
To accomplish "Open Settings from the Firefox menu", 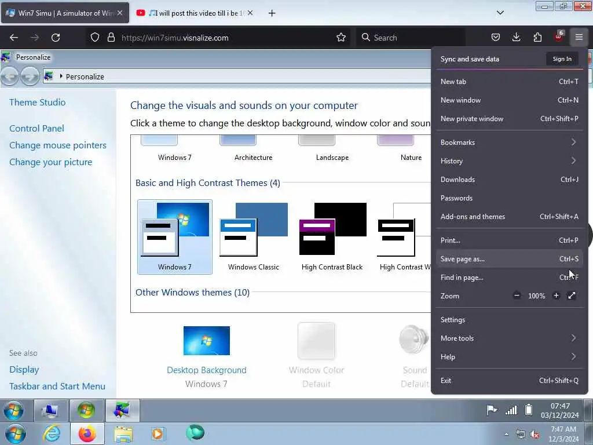I will (x=510, y=320).
